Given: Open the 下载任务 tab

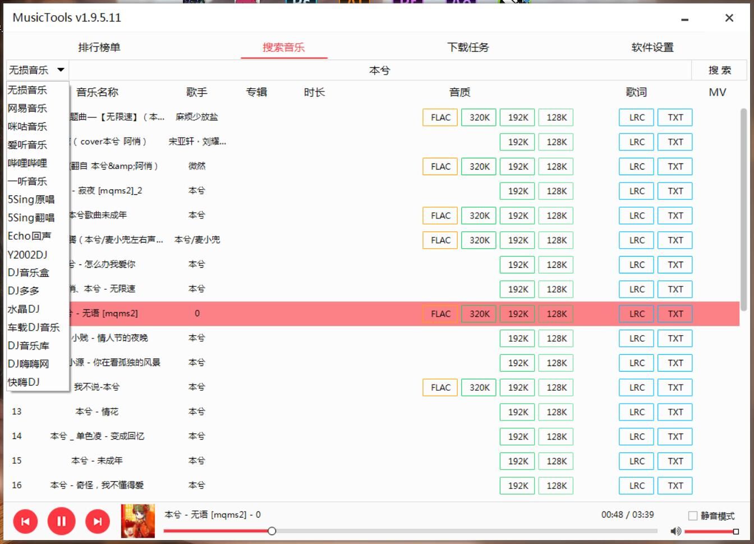Looking at the screenshot, I should click(468, 48).
